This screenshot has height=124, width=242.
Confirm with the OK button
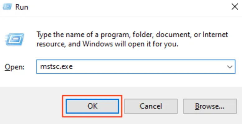click(x=92, y=106)
